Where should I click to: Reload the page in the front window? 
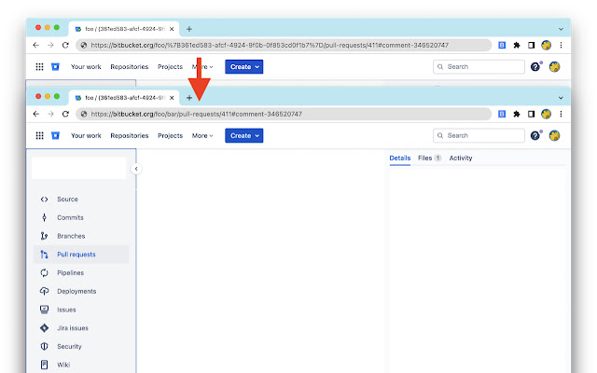click(65, 114)
